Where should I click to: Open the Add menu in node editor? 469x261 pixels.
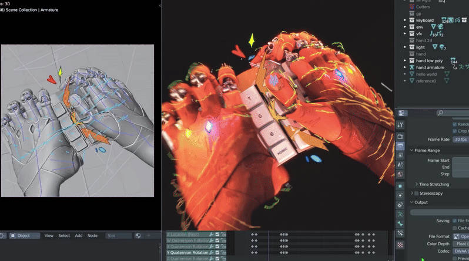point(79,236)
